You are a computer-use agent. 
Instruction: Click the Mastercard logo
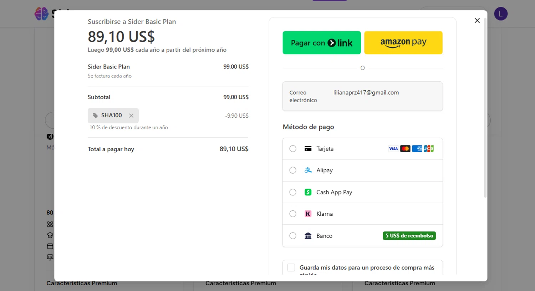click(405, 149)
